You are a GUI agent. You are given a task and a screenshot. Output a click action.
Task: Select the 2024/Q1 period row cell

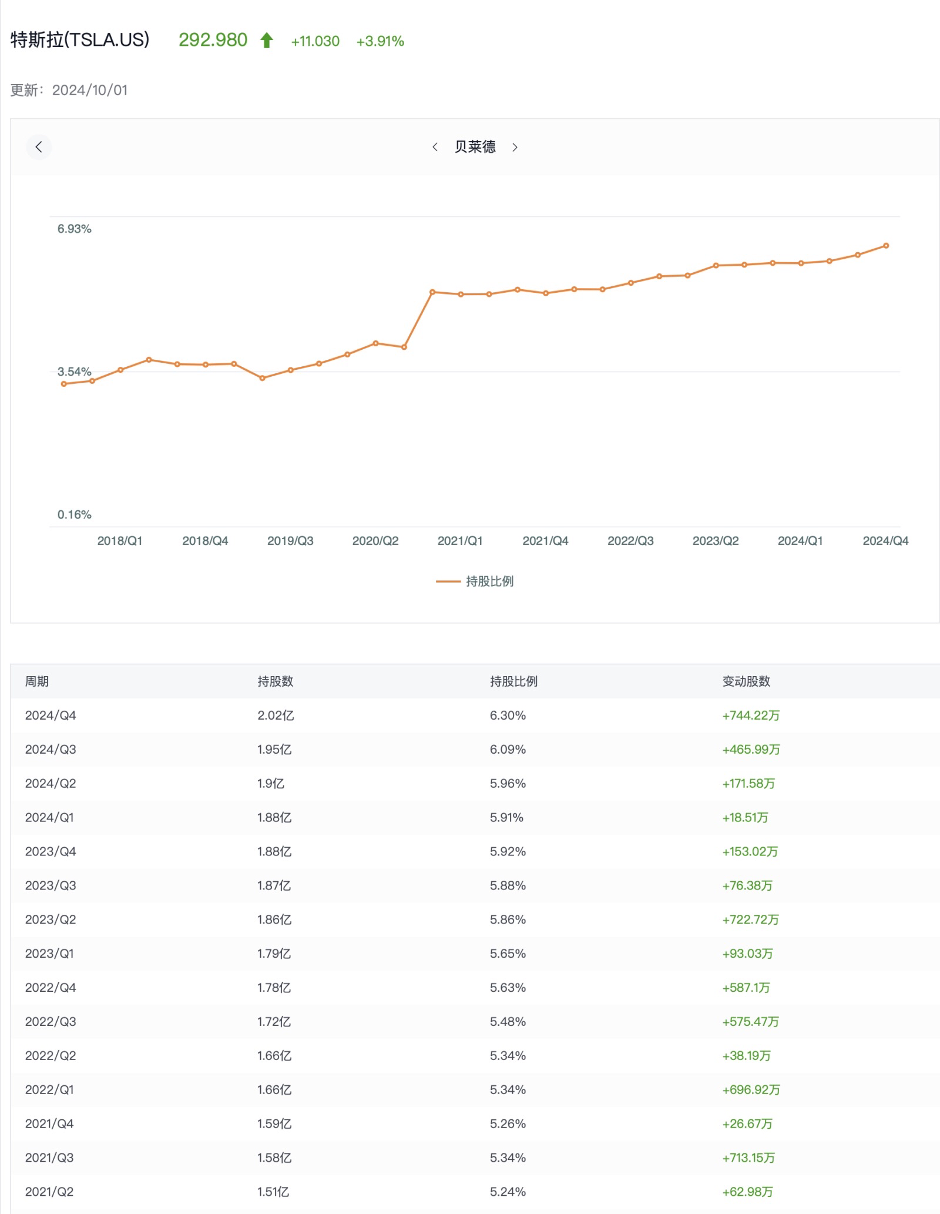(x=49, y=818)
